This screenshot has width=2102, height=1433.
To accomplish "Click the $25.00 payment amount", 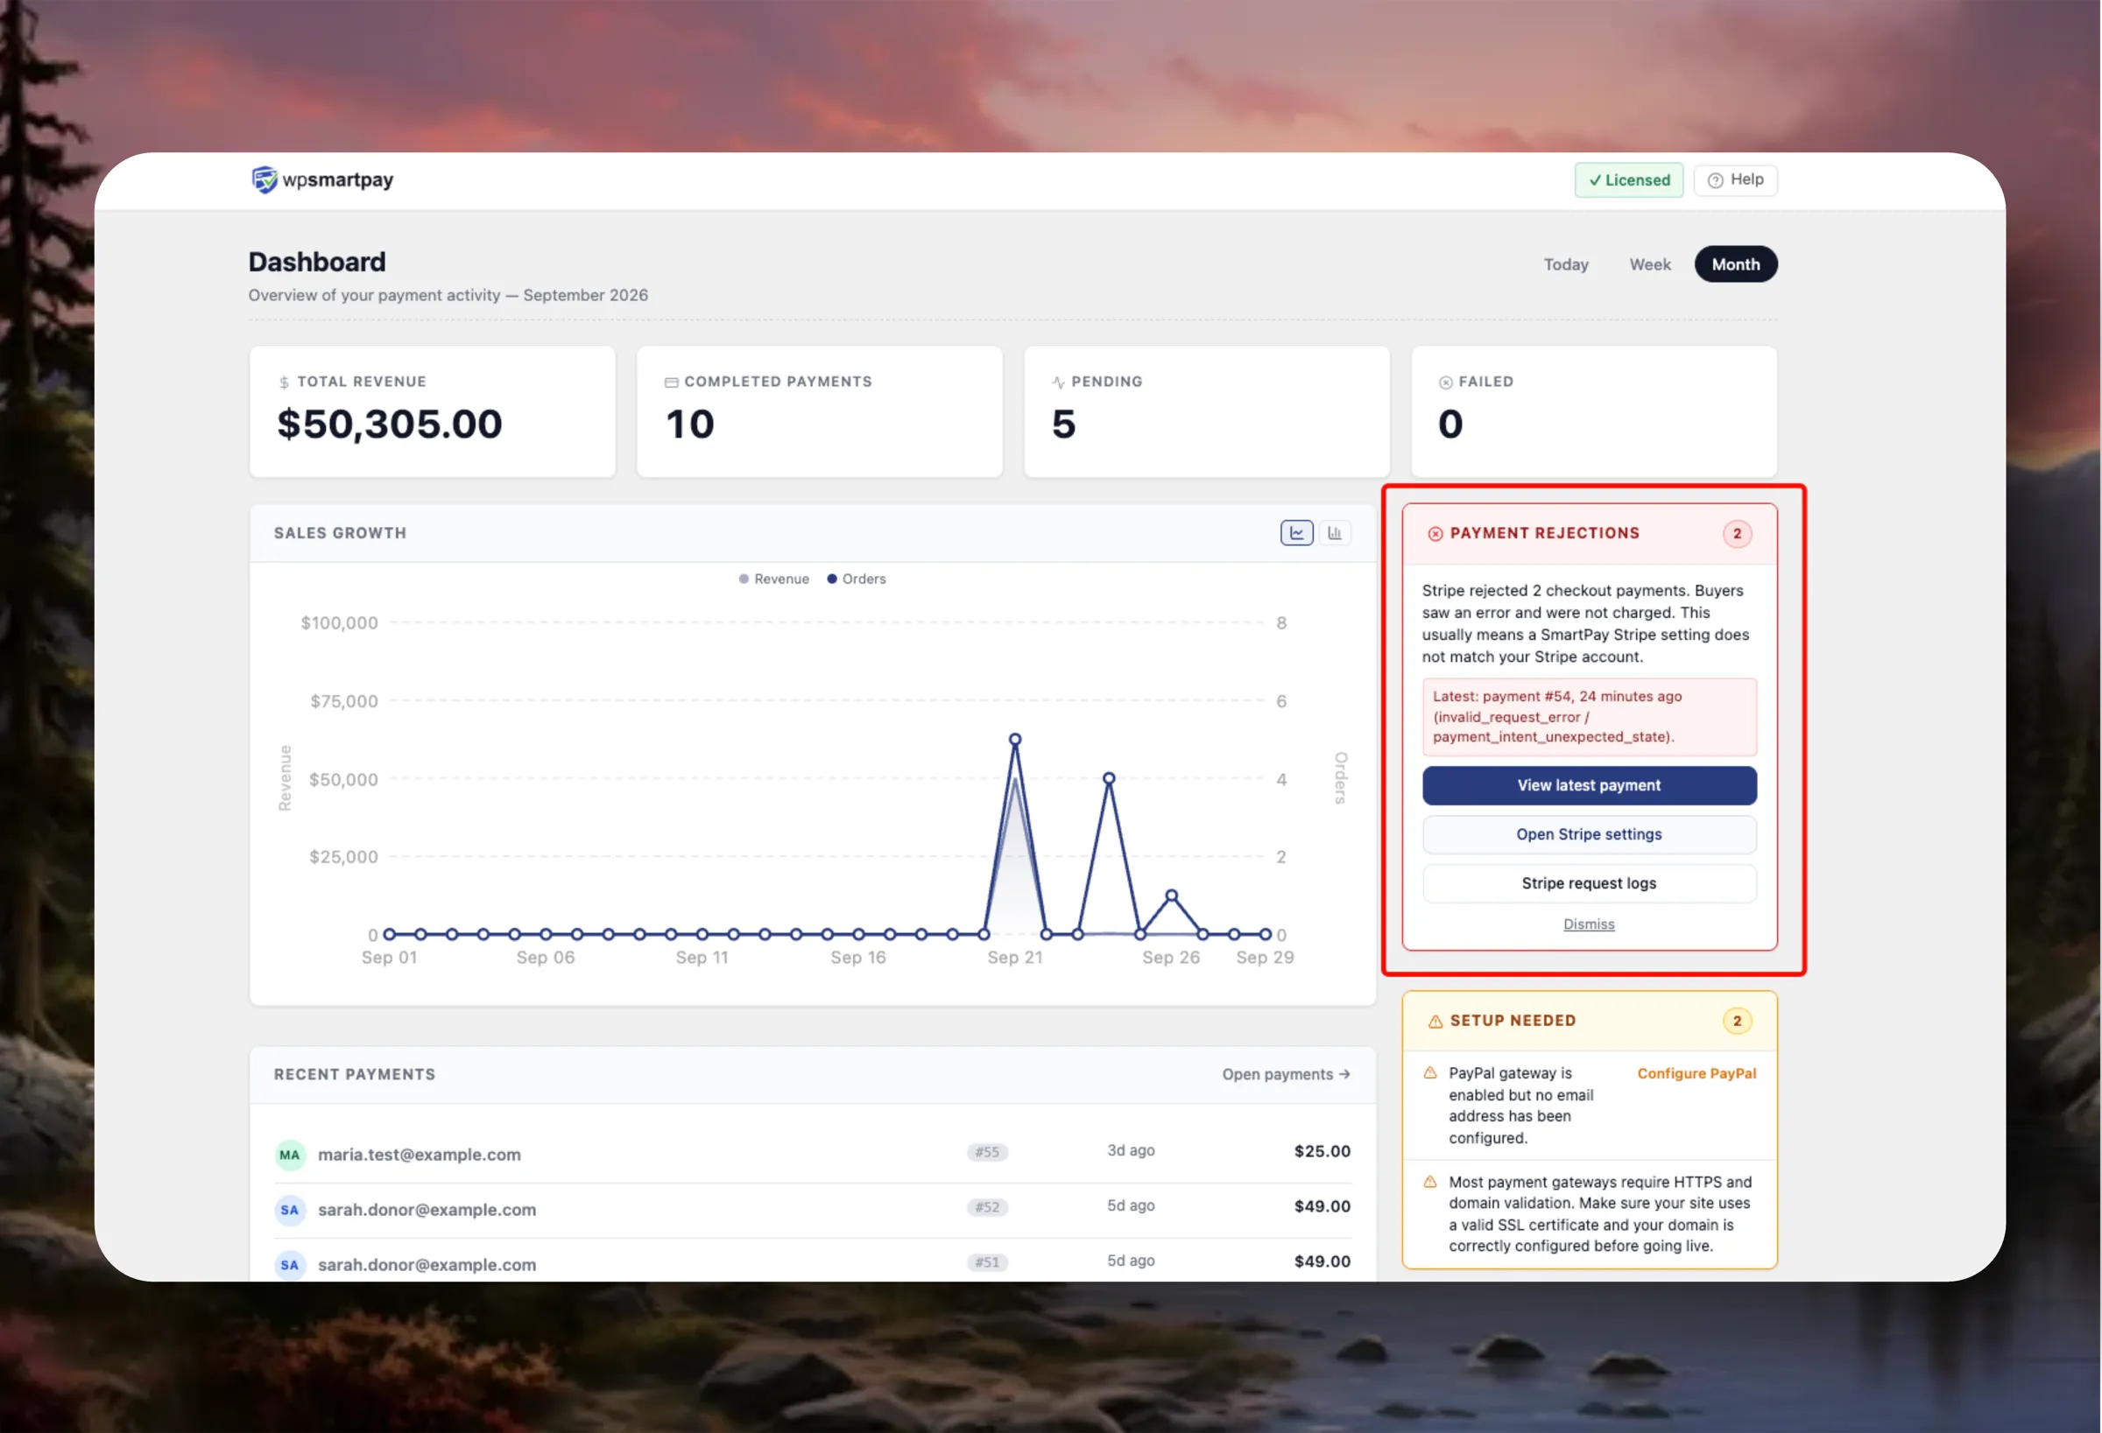I will pos(1322,1151).
